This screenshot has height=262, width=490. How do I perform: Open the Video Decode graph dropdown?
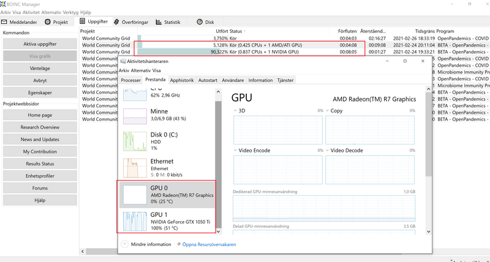click(327, 151)
